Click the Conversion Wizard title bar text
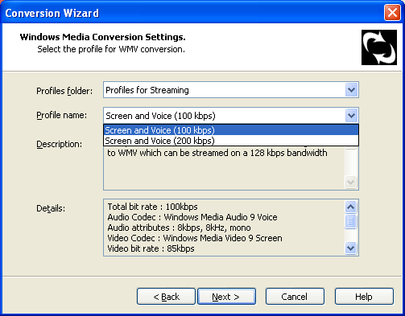The height and width of the screenshot is (316, 405). (52, 13)
